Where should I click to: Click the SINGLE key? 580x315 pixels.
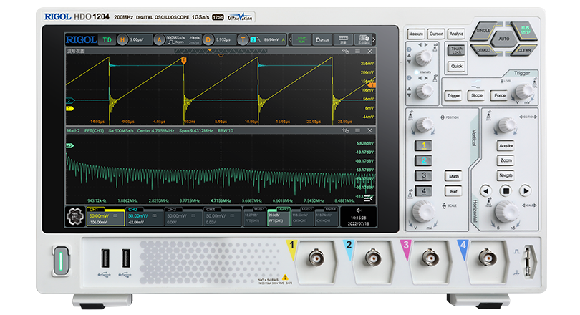pyautogui.click(x=483, y=31)
